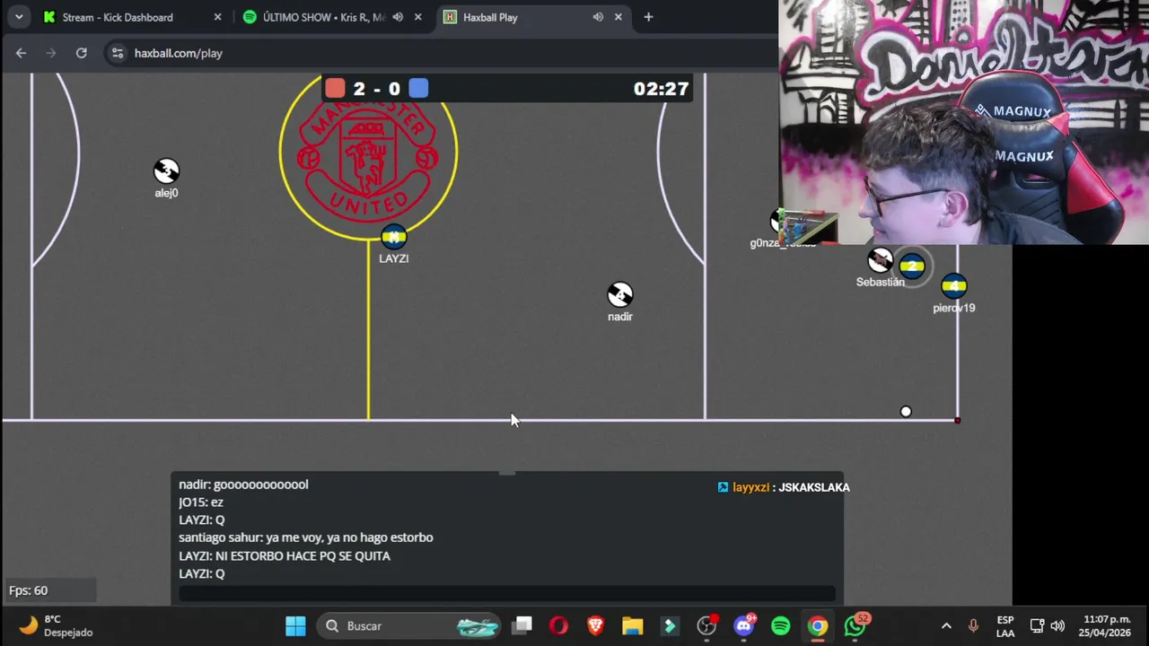Reload the haxball.com page

(82, 53)
